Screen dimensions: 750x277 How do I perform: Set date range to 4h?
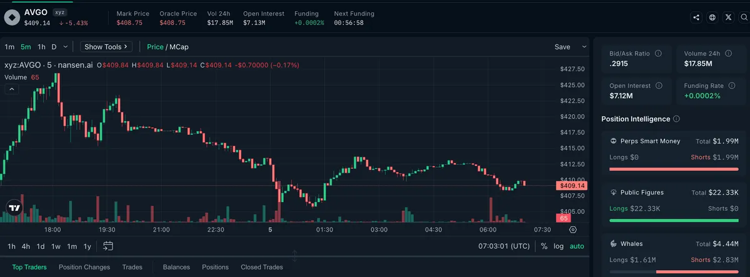(x=26, y=246)
